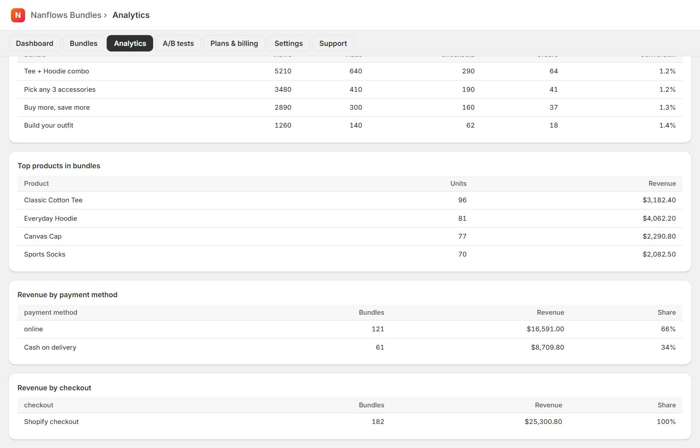Click Classic Cotton Tee revenue $3,182.40
The image size is (700, 448).
(x=659, y=200)
